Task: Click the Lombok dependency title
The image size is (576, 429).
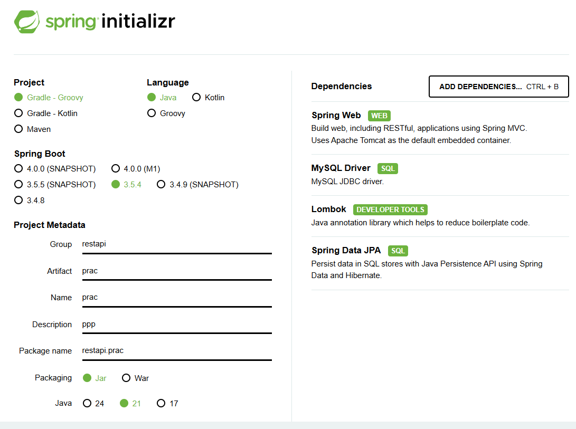Action: pyautogui.click(x=329, y=209)
